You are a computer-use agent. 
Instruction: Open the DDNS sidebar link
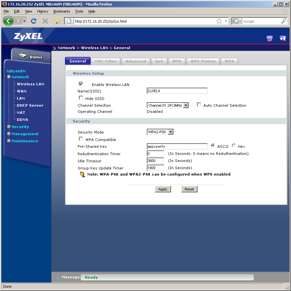point(22,120)
